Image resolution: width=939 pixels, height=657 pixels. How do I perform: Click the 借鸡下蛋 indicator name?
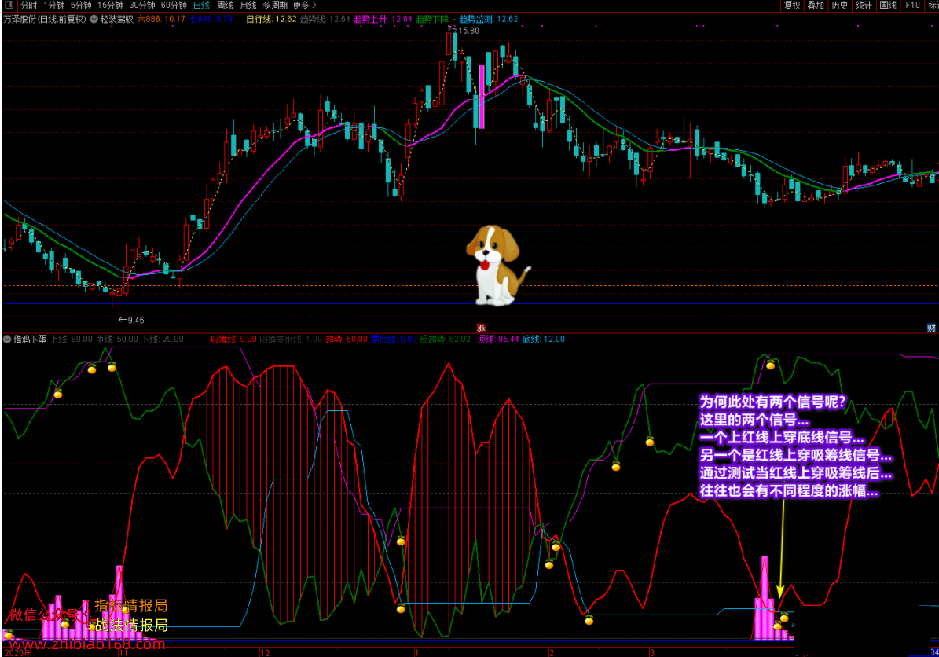(x=30, y=339)
